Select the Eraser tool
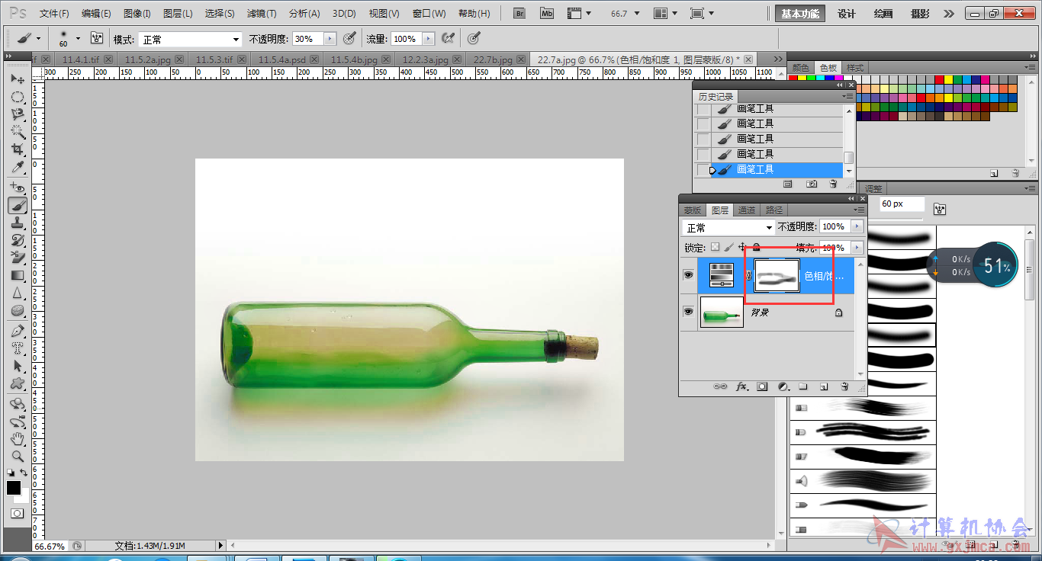1042x561 pixels. (x=18, y=258)
